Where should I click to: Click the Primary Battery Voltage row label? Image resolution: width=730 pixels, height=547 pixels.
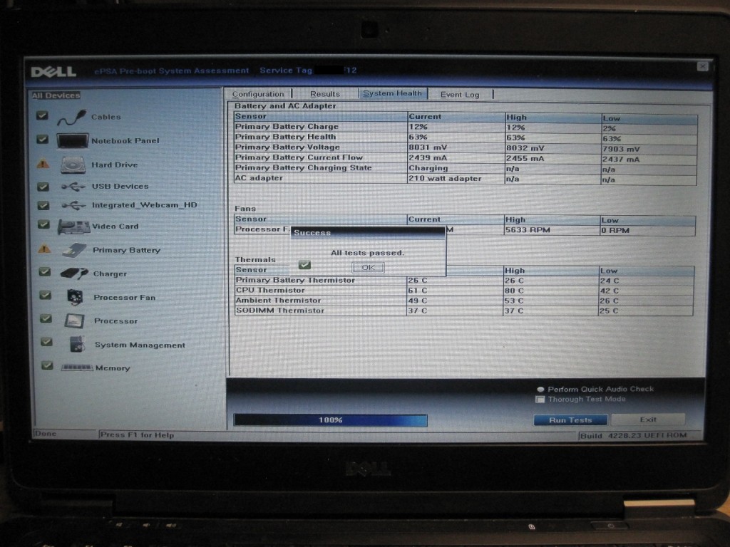click(288, 147)
